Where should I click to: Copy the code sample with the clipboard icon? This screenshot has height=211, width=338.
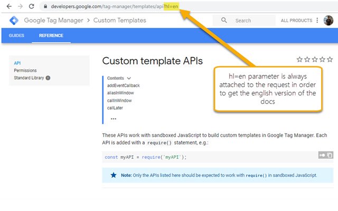[x=330, y=155]
